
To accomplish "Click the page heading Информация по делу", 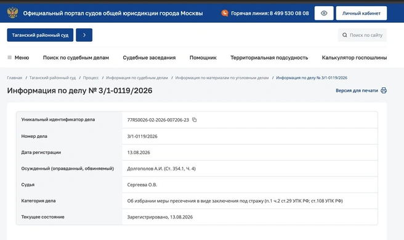I will pyautogui.click(x=79, y=90).
